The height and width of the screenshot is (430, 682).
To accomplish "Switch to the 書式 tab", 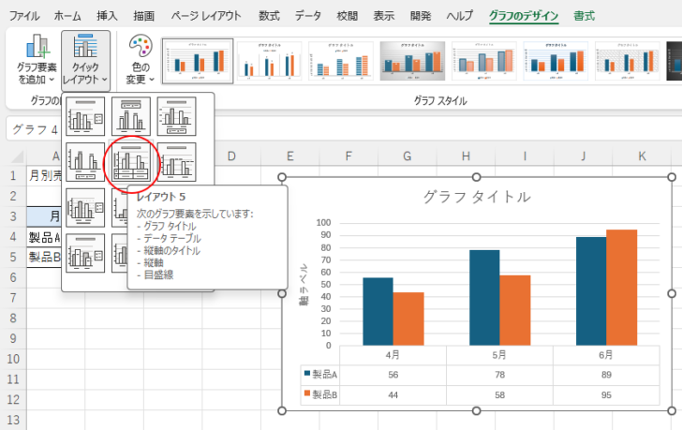I will point(585,16).
